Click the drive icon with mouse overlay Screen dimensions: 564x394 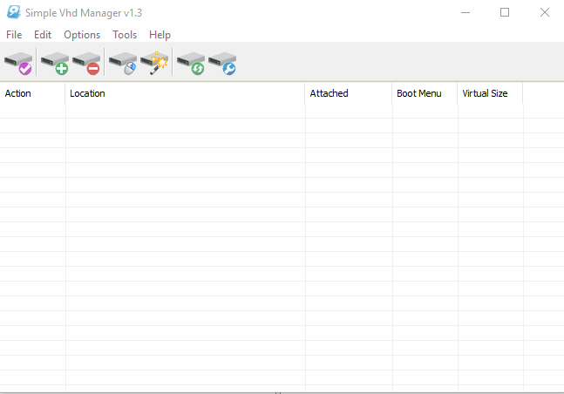point(123,63)
